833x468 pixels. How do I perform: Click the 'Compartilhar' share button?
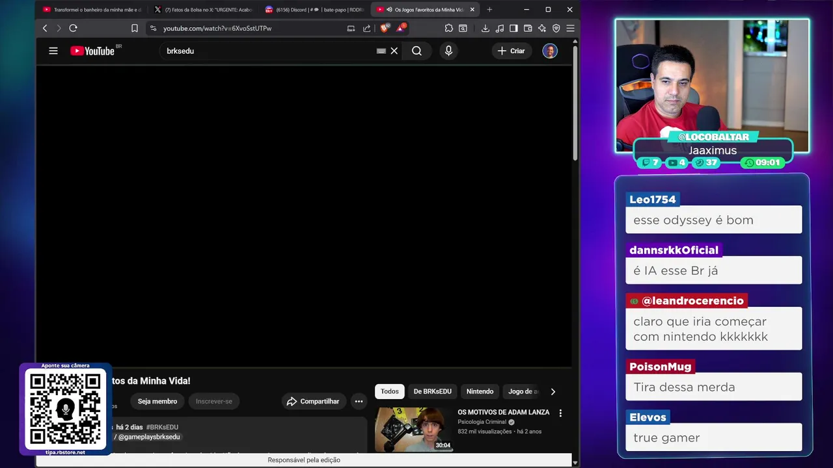pyautogui.click(x=313, y=401)
